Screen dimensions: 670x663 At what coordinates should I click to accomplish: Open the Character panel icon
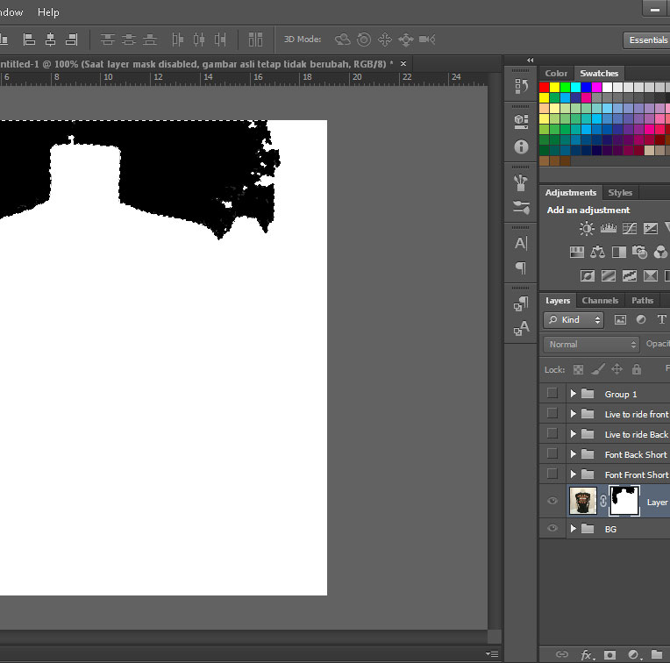[521, 243]
